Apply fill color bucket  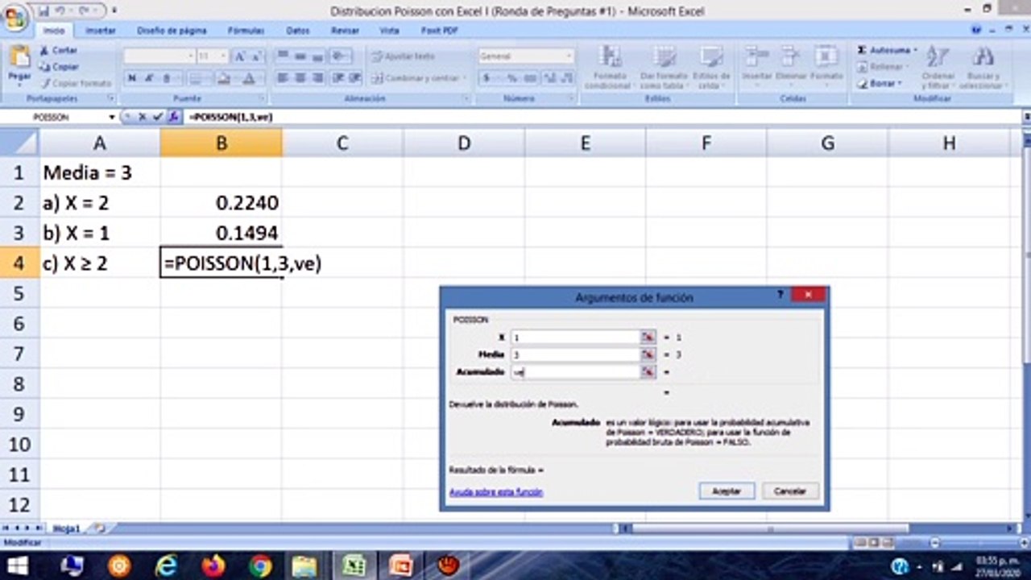click(x=225, y=78)
